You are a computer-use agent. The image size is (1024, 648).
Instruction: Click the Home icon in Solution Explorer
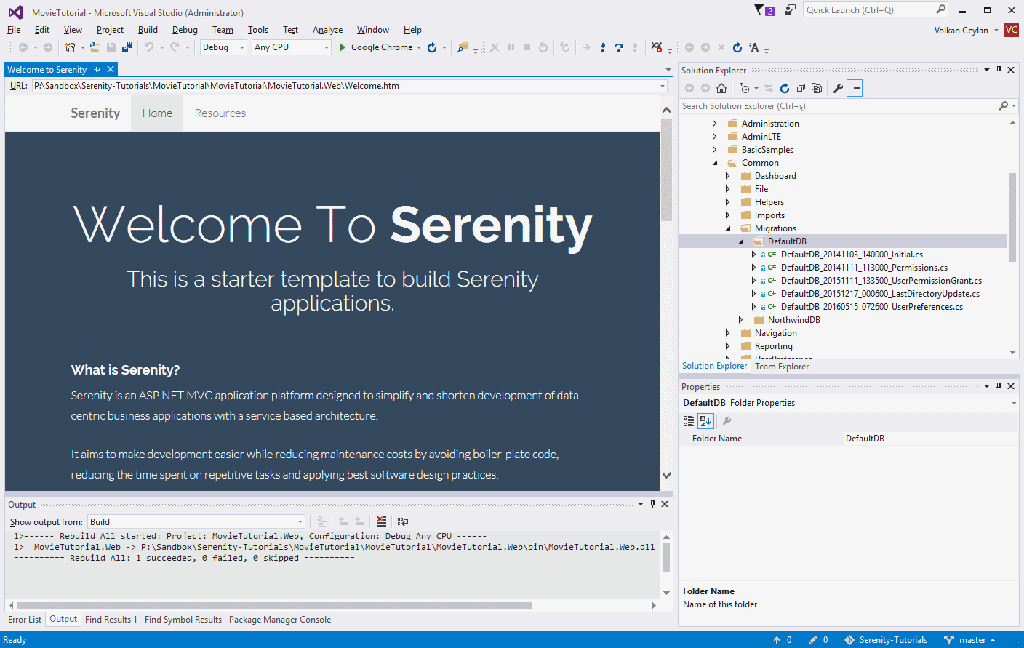721,88
